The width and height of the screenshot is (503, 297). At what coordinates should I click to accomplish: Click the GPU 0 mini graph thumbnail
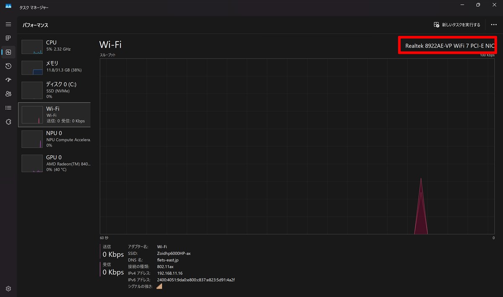[x=32, y=164]
